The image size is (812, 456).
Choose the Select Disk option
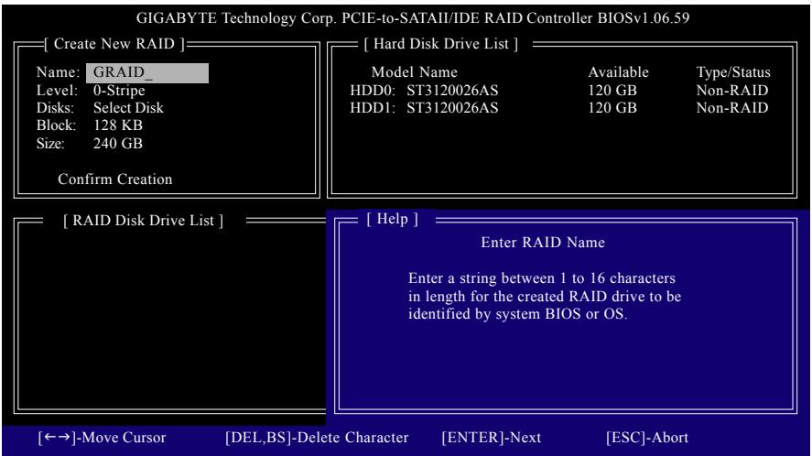pos(128,108)
